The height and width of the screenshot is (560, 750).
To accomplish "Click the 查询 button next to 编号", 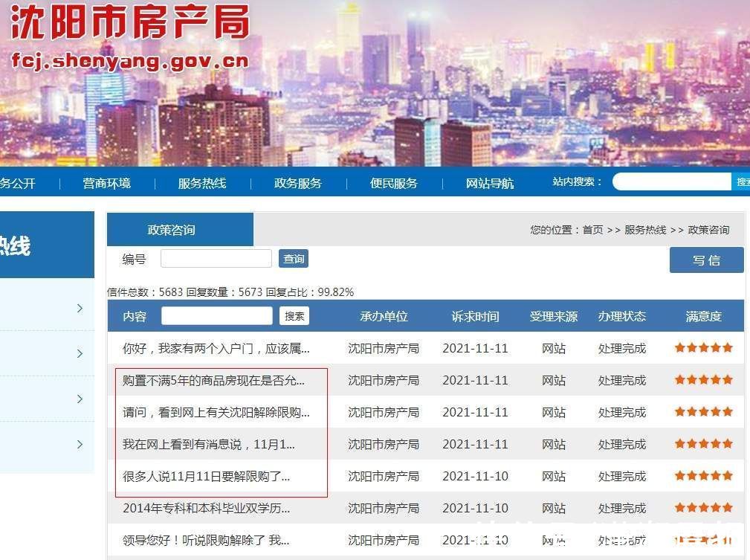I will [293, 258].
